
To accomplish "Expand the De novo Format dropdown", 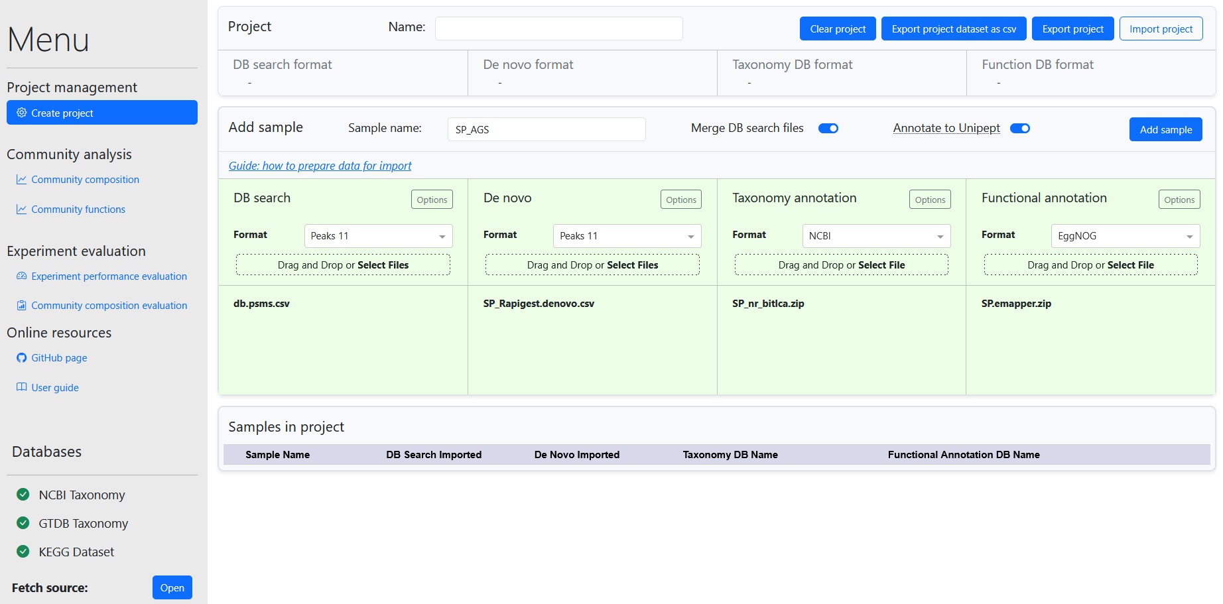I will tap(627, 236).
